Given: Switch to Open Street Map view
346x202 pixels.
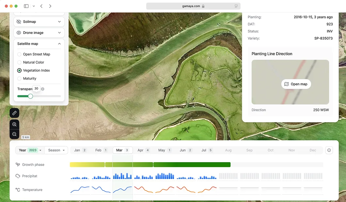Looking at the screenshot, I should tap(19, 54).
